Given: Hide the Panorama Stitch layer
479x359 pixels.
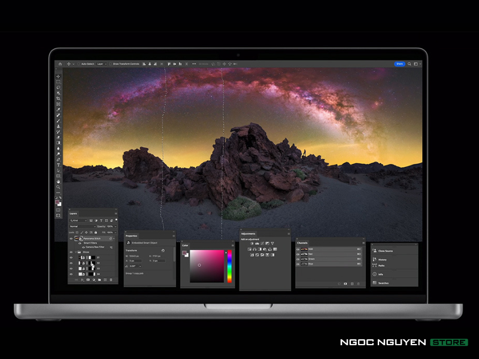Looking at the screenshot, I should [x=71, y=238].
